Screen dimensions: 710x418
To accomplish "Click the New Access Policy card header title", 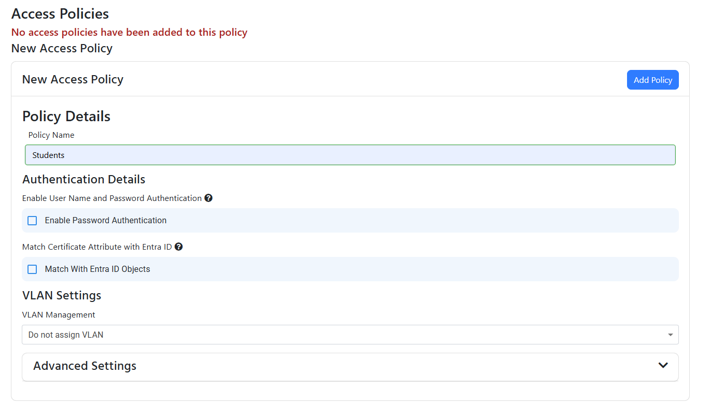I will 73,79.
